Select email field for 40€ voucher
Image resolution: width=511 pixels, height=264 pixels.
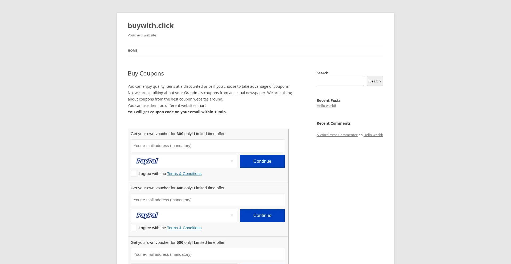pos(208,200)
